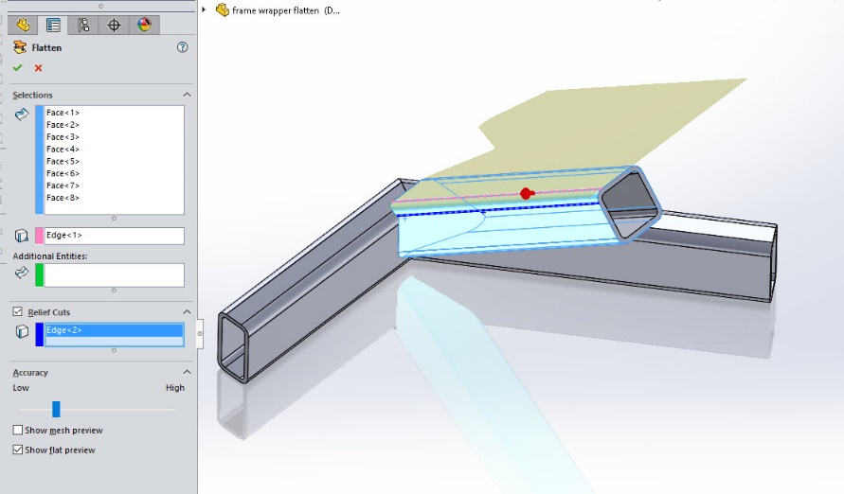Click the frame wrapper flatten flyout tree label
This screenshot has height=494, width=844.
tap(286, 10)
